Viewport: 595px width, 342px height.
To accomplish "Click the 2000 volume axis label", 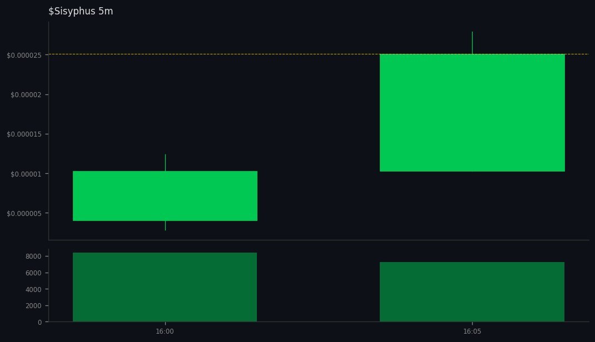I will pyautogui.click(x=33, y=306).
